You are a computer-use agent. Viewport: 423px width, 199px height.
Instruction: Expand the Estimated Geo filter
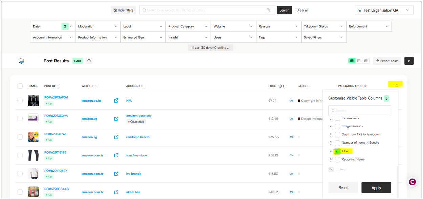pyautogui.click(x=143, y=37)
